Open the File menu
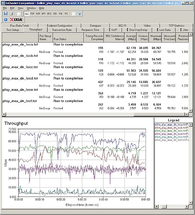The image size is (195, 215). coord(5,8)
